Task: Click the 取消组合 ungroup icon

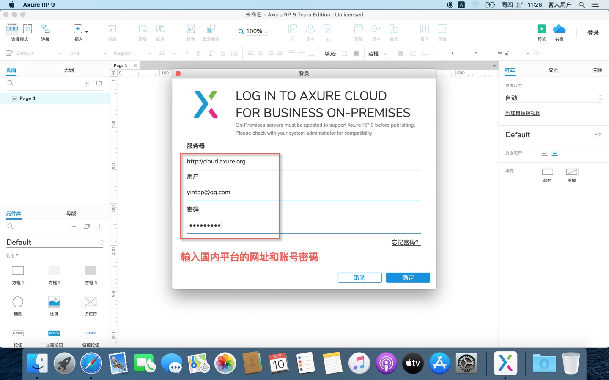Action: [211, 29]
